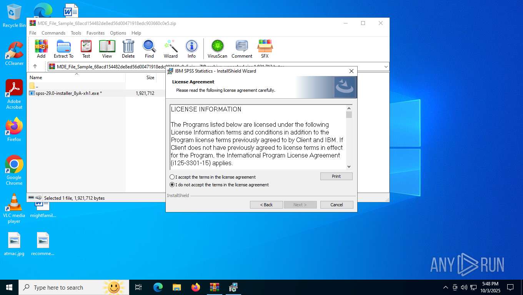Open Task View on the taskbar
Screen dimensions: 523x295
pyautogui.click(x=138, y=287)
